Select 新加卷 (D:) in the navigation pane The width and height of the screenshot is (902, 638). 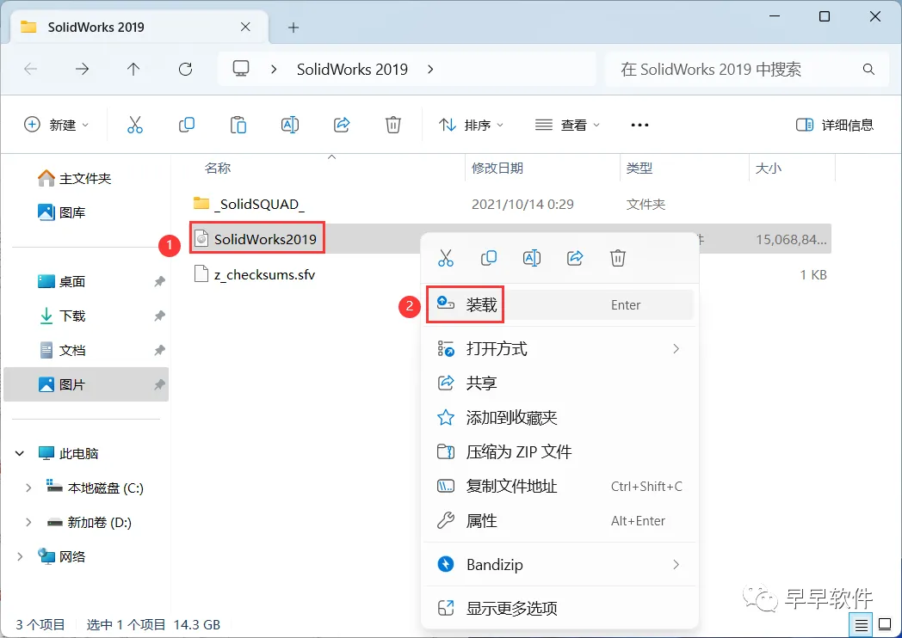point(90,523)
